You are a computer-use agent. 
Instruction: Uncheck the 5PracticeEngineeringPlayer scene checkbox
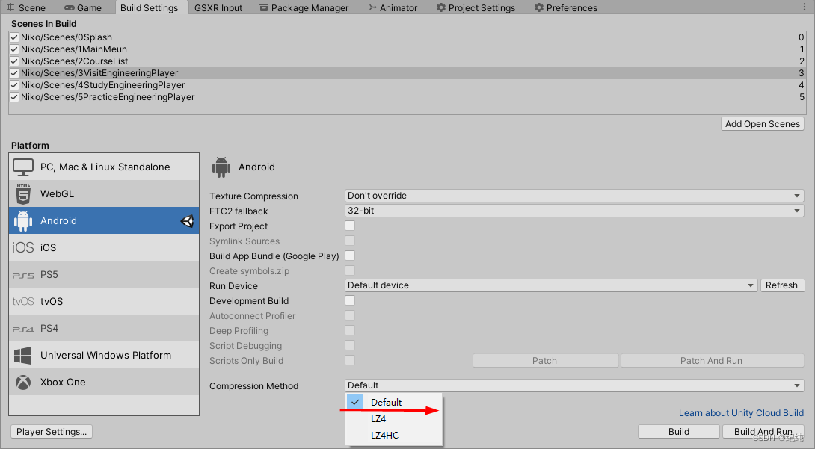point(14,97)
